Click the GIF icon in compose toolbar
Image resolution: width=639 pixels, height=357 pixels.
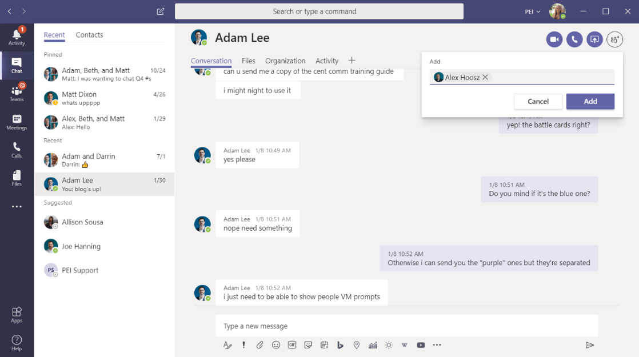click(x=292, y=345)
